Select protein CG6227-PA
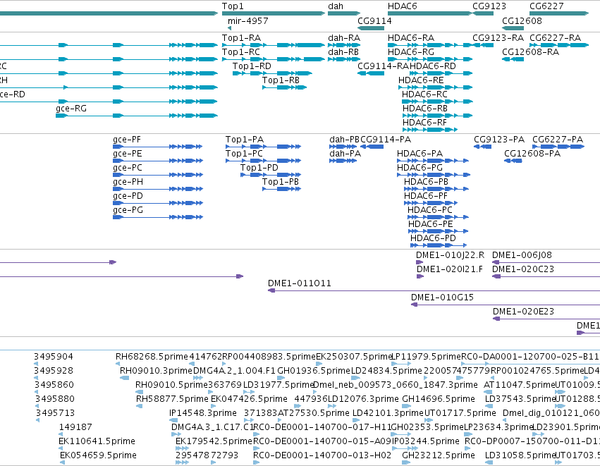The height and width of the screenshot is (466, 600). point(558,147)
